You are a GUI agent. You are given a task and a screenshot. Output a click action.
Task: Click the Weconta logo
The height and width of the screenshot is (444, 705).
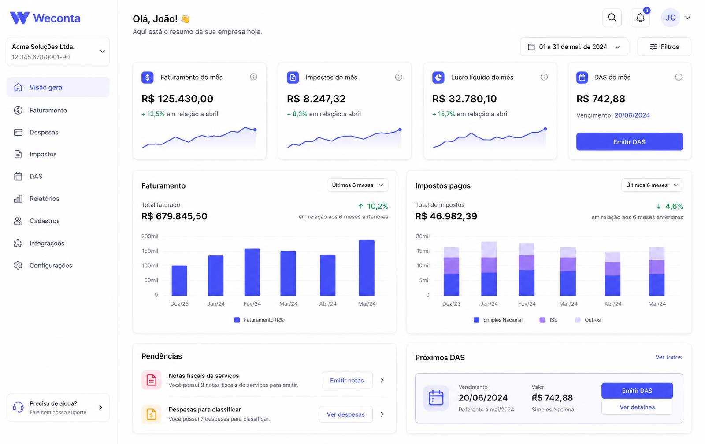pos(45,18)
